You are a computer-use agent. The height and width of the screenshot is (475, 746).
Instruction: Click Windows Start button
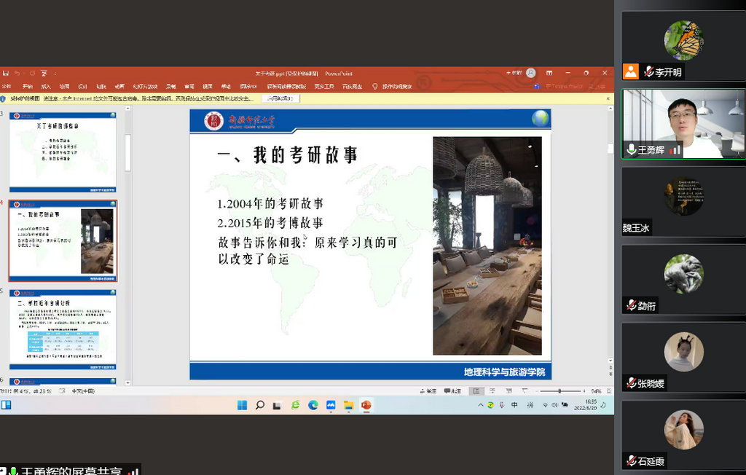point(242,405)
